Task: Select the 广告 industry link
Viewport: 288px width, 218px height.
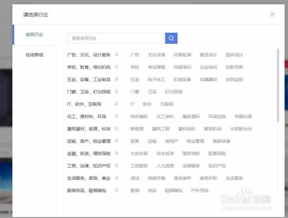Action: click(x=135, y=55)
